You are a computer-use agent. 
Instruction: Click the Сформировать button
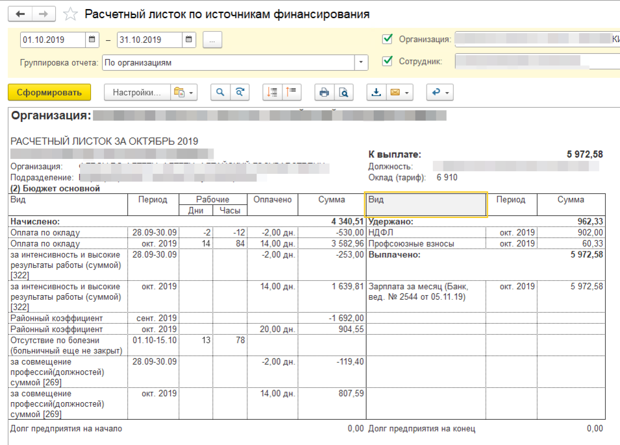pos(49,93)
